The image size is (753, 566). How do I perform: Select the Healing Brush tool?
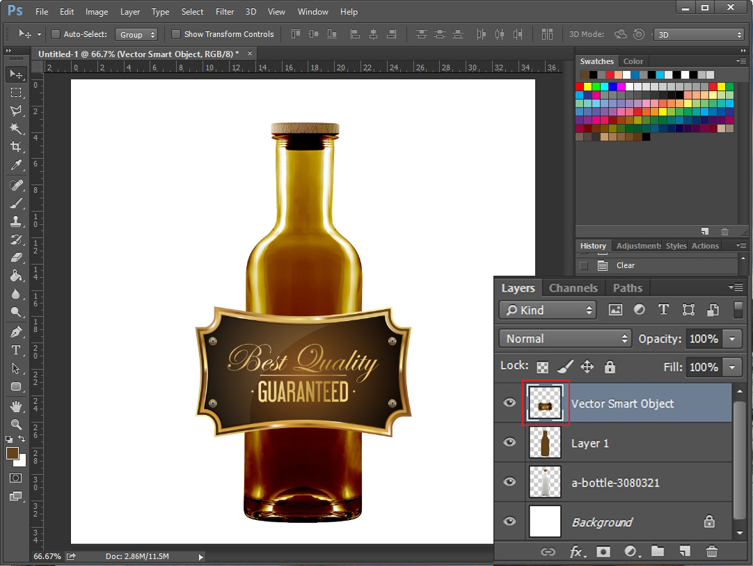[16, 185]
